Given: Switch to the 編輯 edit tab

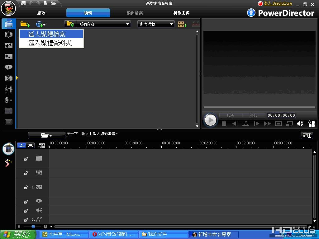Looking at the screenshot, I should [x=88, y=13].
